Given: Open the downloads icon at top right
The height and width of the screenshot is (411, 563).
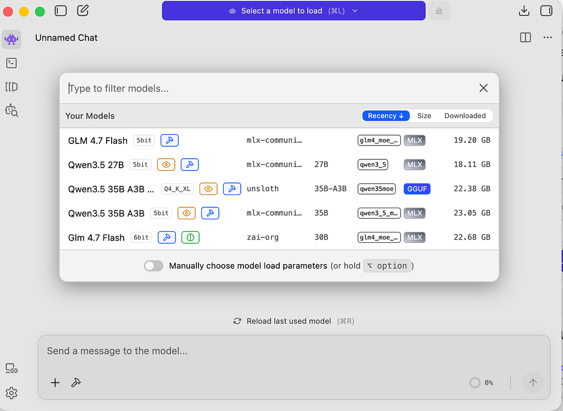Looking at the screenshot, I should [x=524, y=11].
